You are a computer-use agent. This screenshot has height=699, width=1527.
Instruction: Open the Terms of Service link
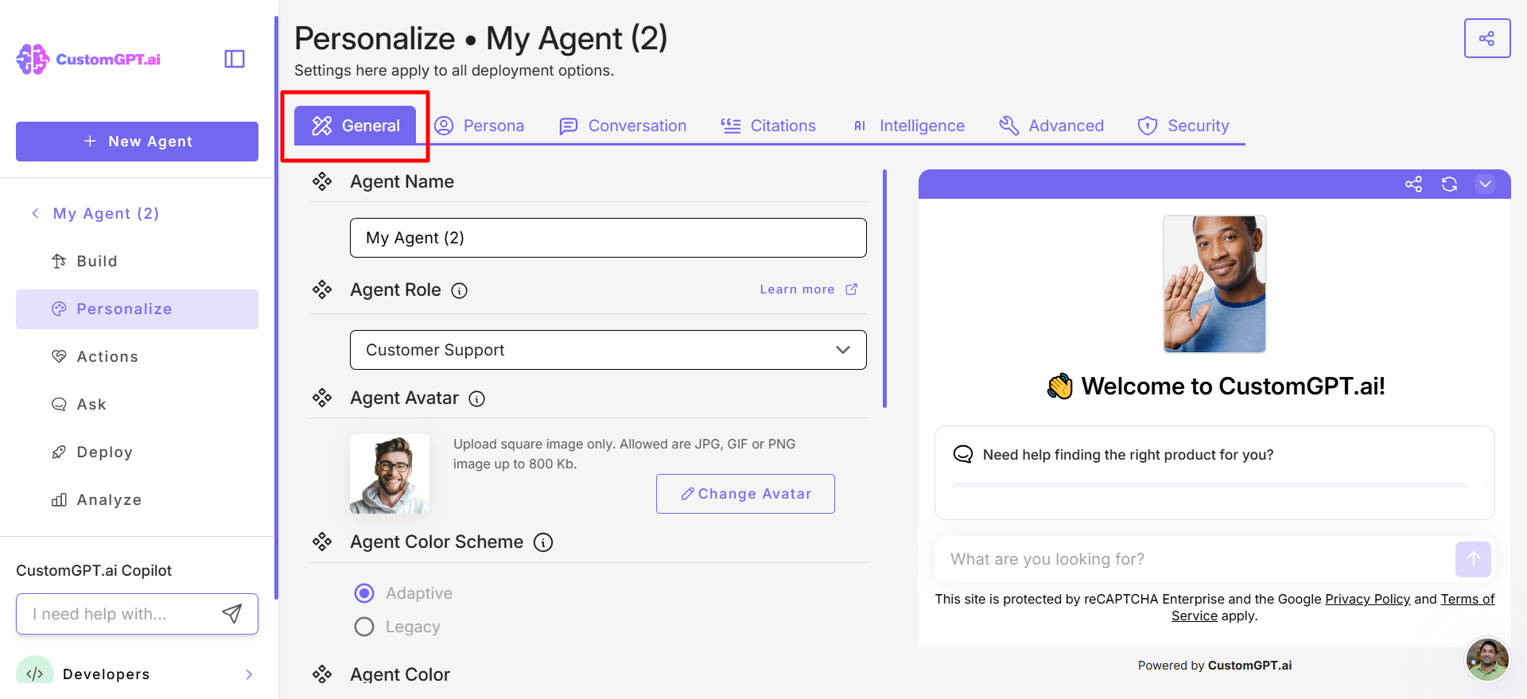pyautogui.click(x=1467, y=599)
